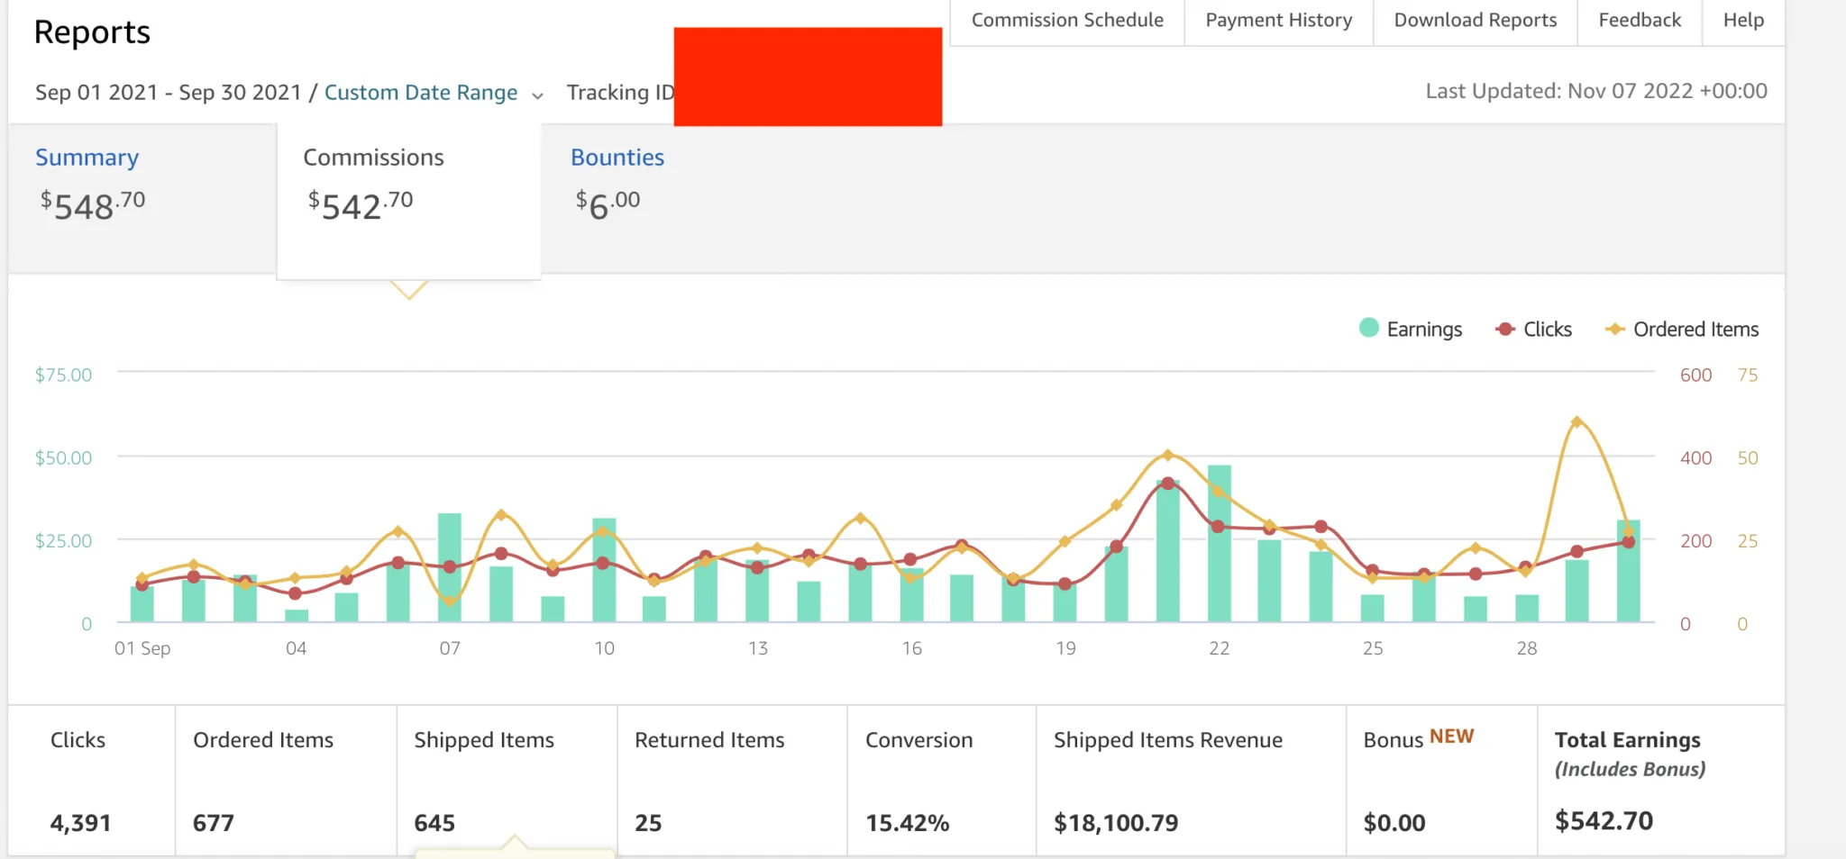Click the Sep 22 tallest earnings bar

click(x=1219, y=543)
